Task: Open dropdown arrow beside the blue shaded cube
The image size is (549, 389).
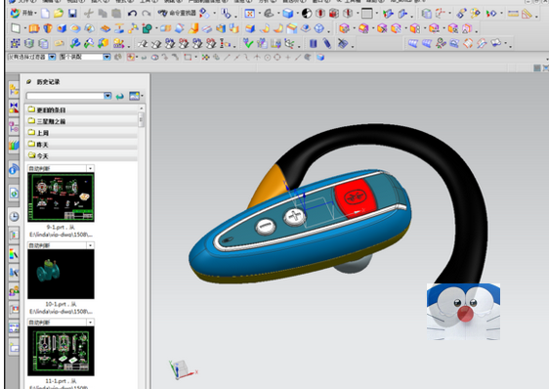Action: [x=297, y=14]
